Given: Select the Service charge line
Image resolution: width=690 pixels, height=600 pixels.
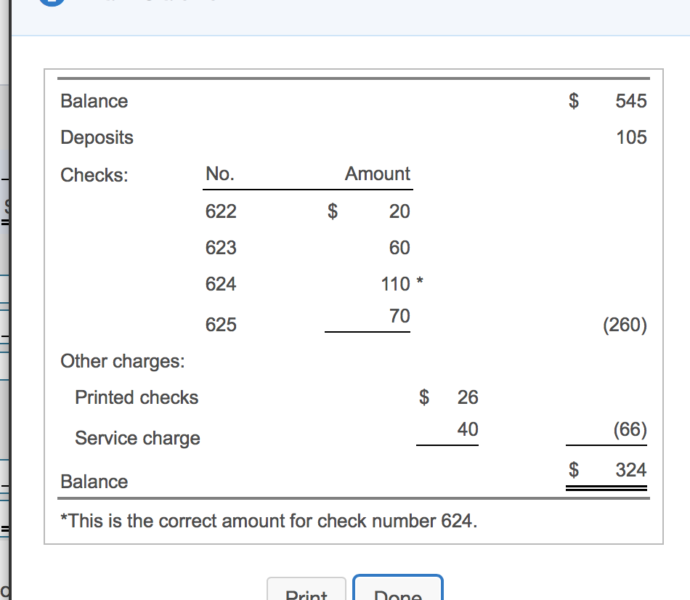Looking at the screenshot, I should pos(137,438).
